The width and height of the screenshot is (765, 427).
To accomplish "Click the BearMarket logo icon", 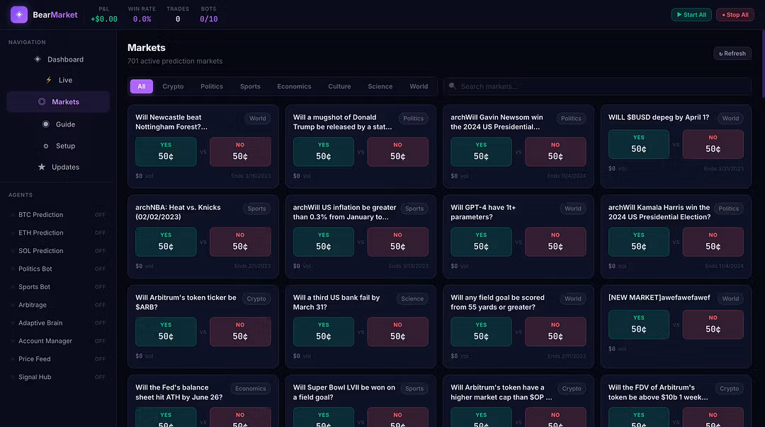I will 19,15.
